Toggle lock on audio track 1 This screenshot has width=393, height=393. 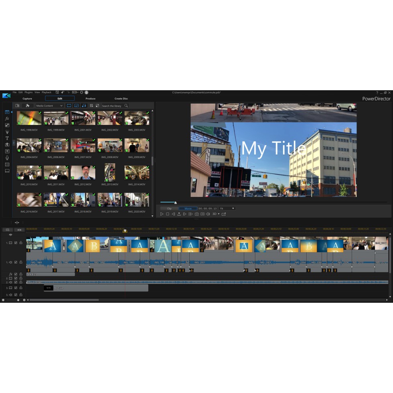click(20, 262)
